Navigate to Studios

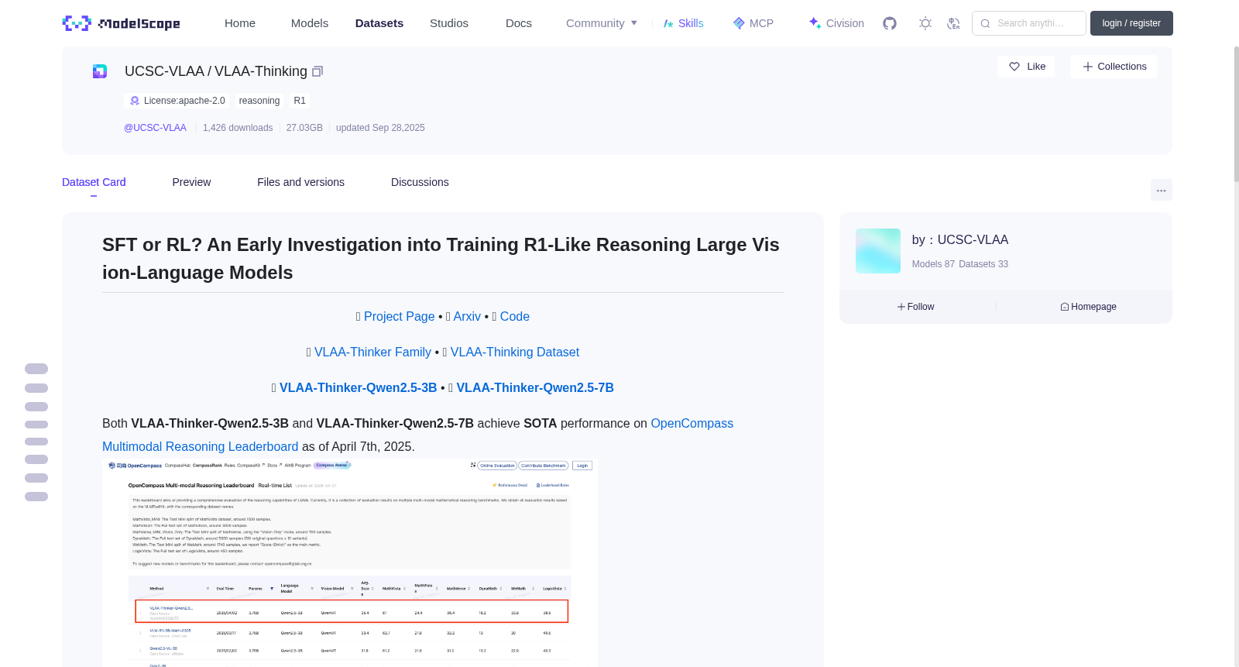[x=449, y=23]
